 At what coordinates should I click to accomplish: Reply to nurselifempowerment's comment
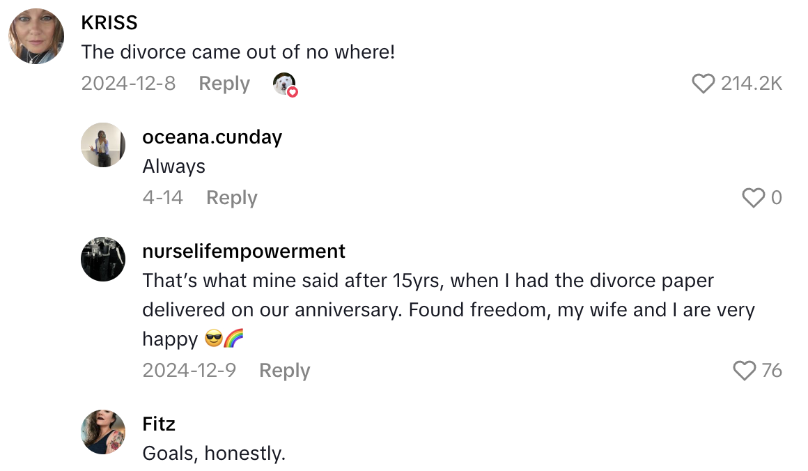pyautogui.click(x=284, y=371)
